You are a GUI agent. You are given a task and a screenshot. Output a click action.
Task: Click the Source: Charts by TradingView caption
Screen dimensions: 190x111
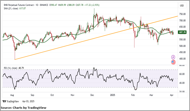point(24,107)
